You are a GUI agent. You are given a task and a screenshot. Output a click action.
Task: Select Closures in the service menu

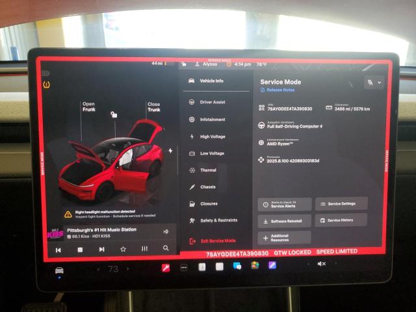point(203,203)
